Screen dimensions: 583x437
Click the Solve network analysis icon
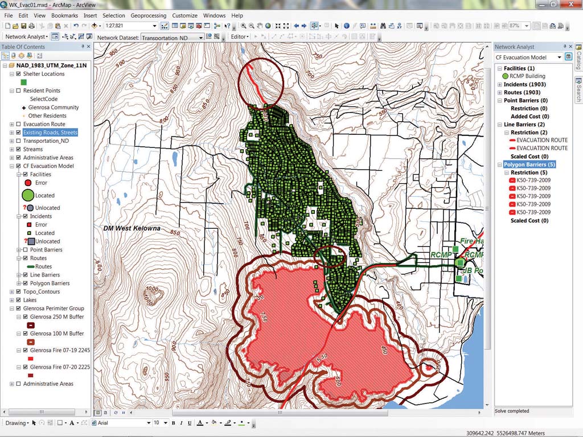pyautogui.click(x=81, y=37)
